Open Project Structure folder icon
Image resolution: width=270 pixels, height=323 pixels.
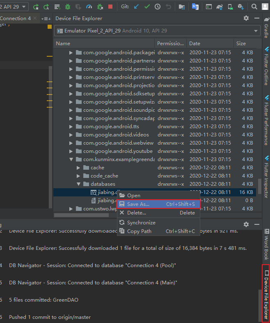click(182, 7)
